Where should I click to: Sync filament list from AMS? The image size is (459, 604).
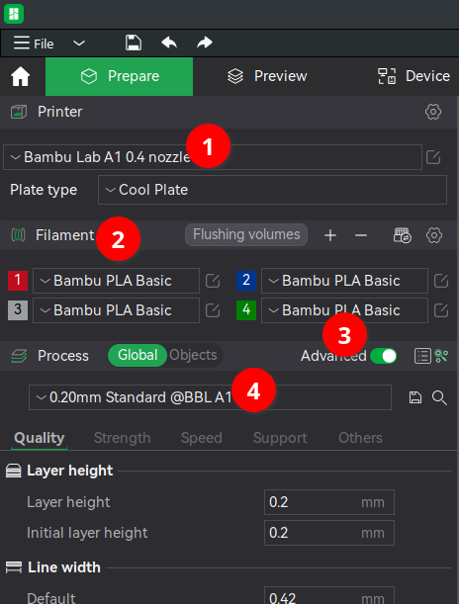click(403, 235)
